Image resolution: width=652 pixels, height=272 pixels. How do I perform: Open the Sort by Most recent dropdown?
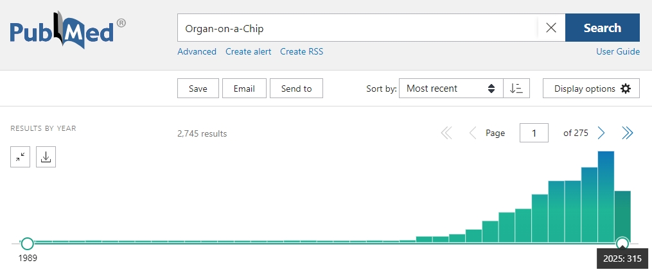[x=450, y=89]
